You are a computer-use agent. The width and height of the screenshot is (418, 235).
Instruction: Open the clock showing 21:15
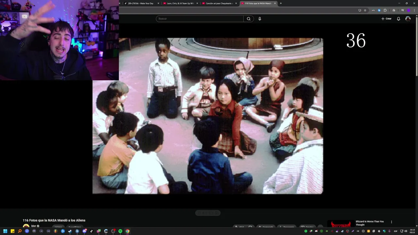tap(412, 231)
